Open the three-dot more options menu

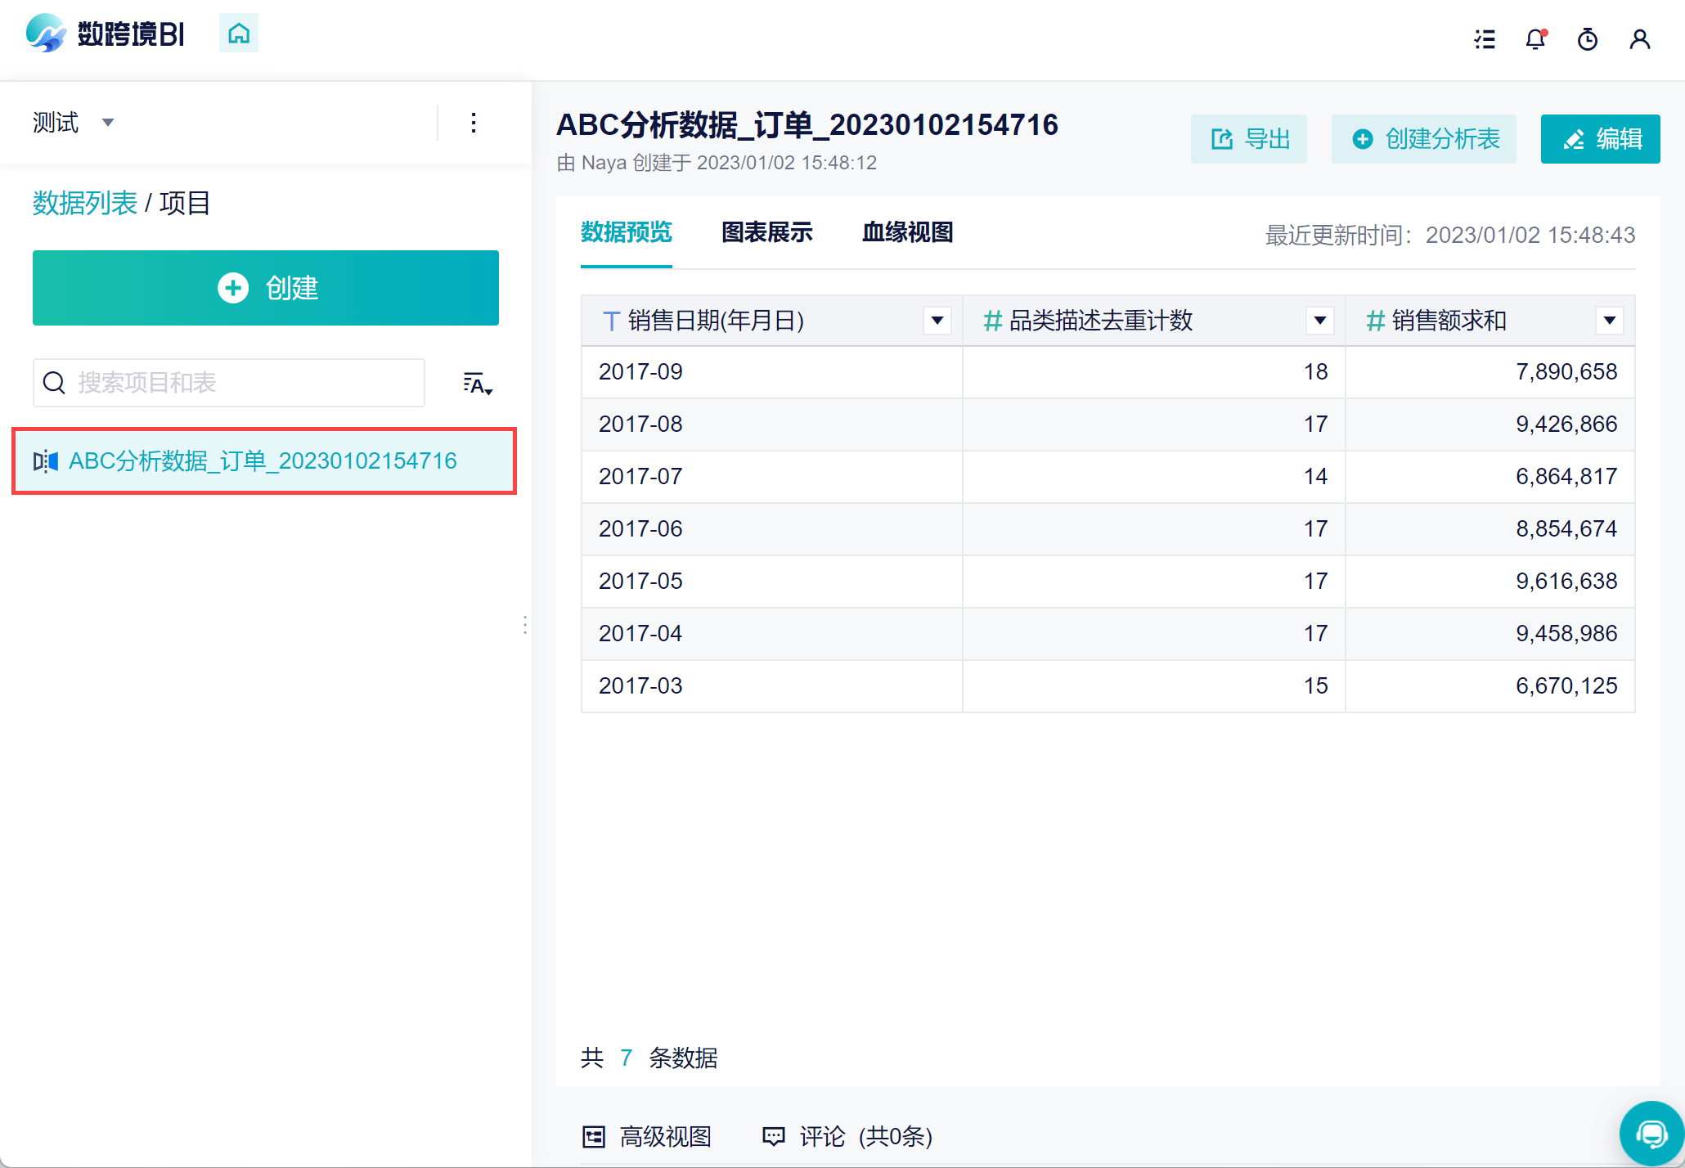pos(474,123)
